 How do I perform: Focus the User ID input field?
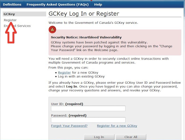pyautogui.click(x=88, y=108)
